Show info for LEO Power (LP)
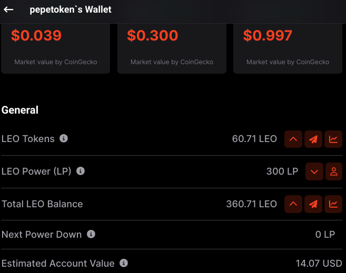The height and width of the screenshot is (273, 346). click(81, 171)
